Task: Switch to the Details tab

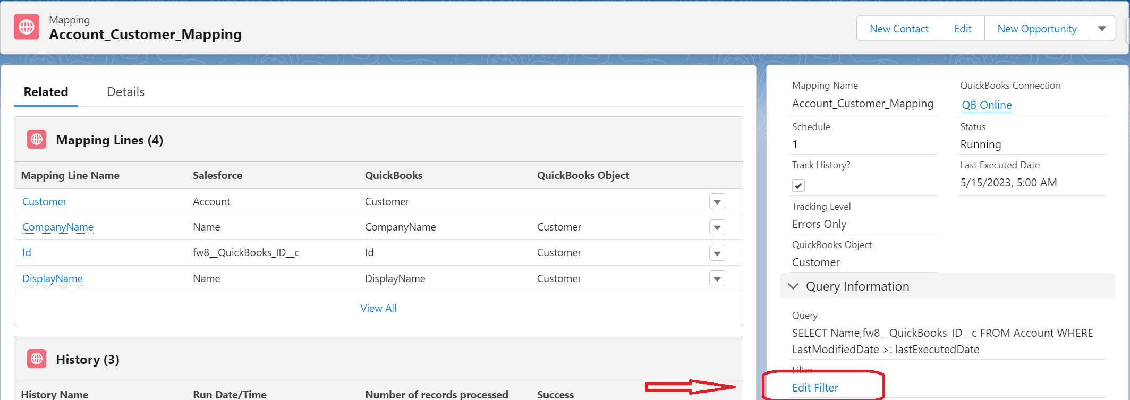Action: pyautogui.click(x=126, y=92)
